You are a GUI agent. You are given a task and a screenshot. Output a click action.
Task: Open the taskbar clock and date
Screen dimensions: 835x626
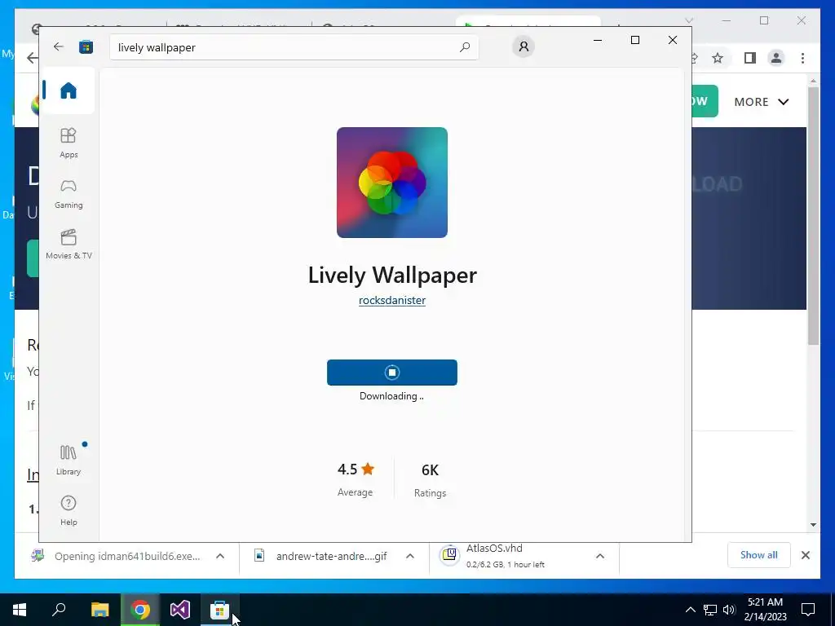tap(766, 610)
